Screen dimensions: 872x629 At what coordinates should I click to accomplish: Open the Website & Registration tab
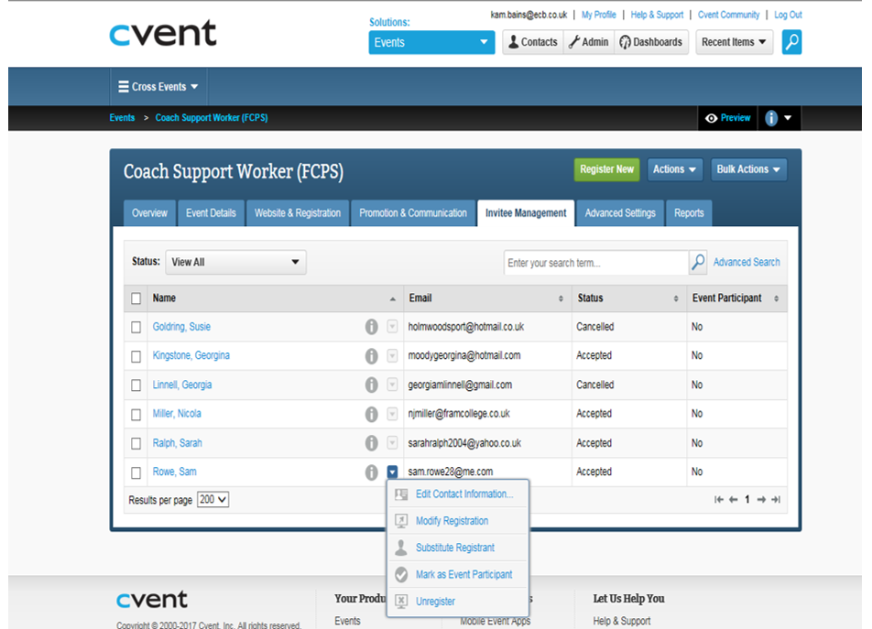[x=298, y=213]
